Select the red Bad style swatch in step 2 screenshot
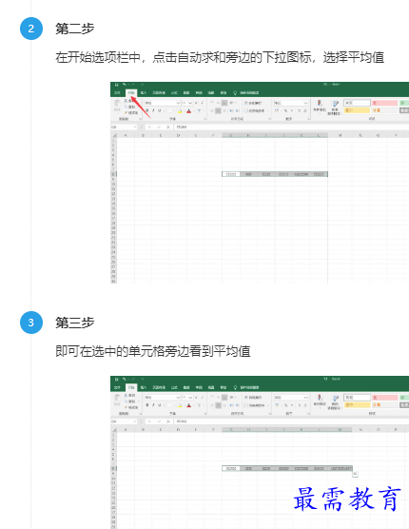 [384, 103]
